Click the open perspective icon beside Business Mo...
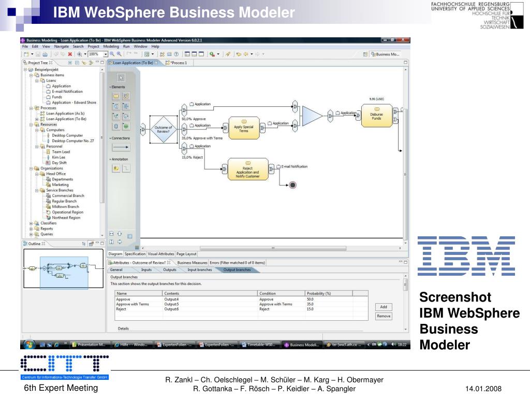Viewport: 530px width, 398px height. pos(365,54)
